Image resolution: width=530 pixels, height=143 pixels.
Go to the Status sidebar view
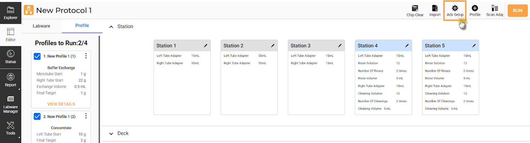tap(11, 57)
